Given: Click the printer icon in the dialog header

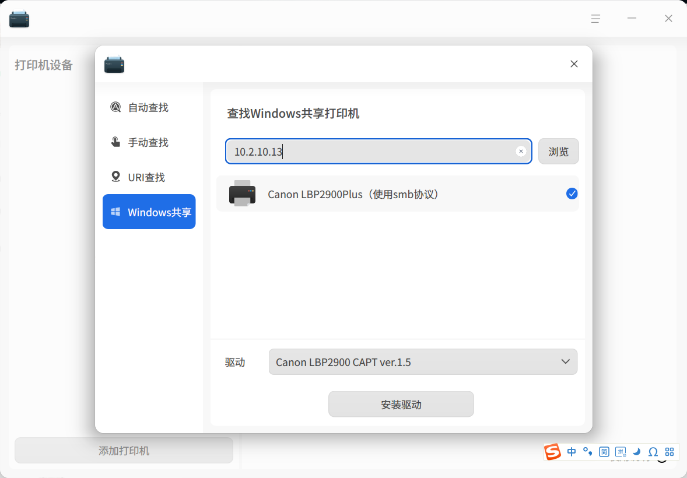Looking at the screenshot, I should click(x=114, y=64).
